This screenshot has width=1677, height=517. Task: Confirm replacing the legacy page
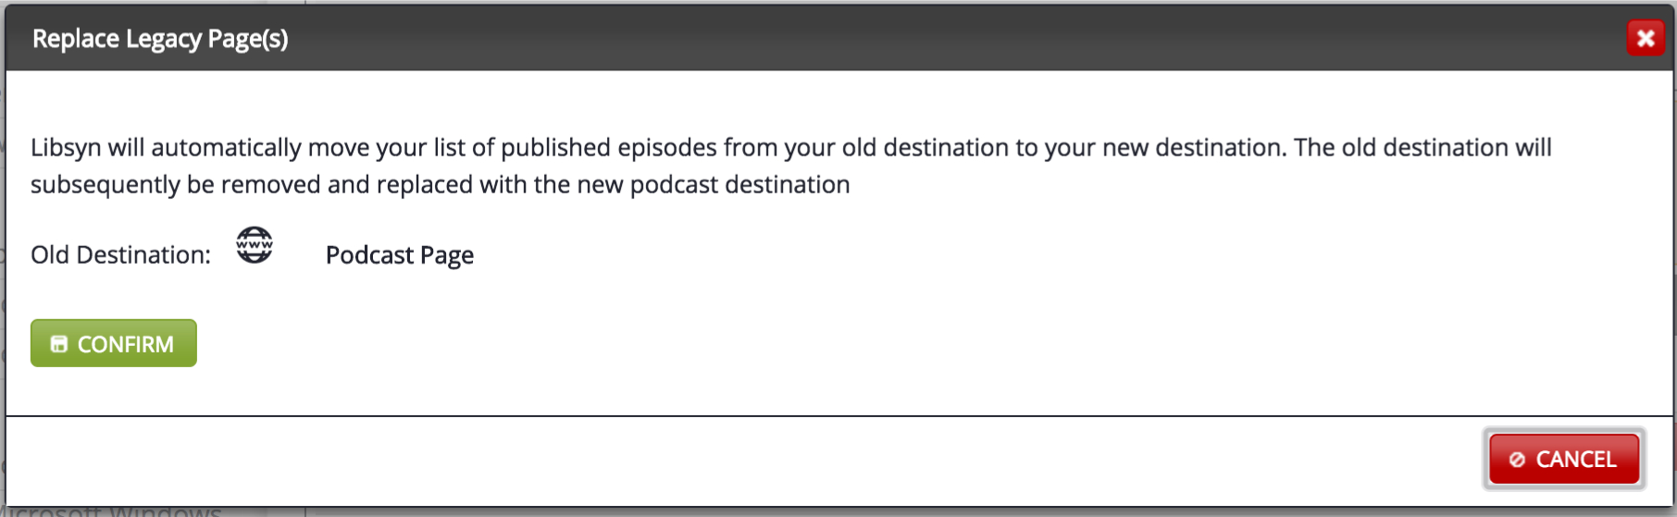point(114,343)
